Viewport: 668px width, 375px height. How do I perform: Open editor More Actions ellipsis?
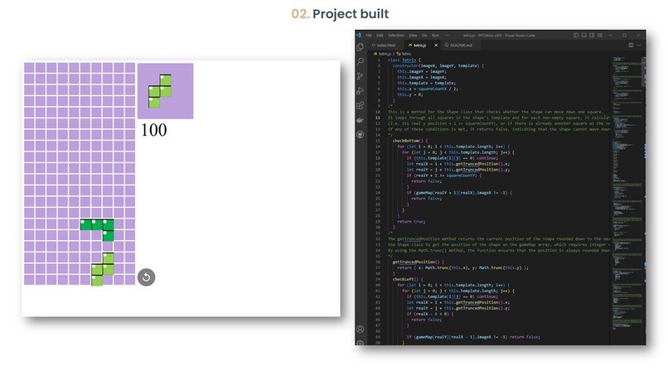639,46
